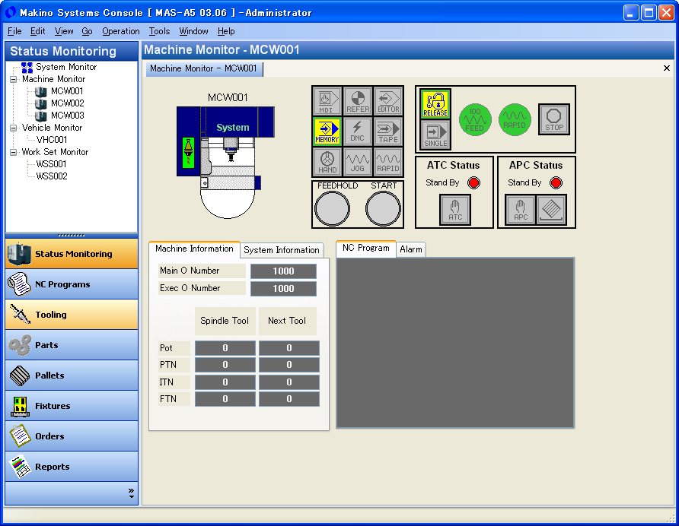Viewport: 679px width, 526px height.
Task: Toggle the MEMORY mode button
Action: pyautogui.click(x=327, y=131)
